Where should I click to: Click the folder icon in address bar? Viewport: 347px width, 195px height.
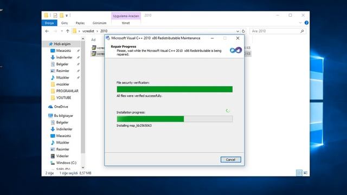(75, 31)
